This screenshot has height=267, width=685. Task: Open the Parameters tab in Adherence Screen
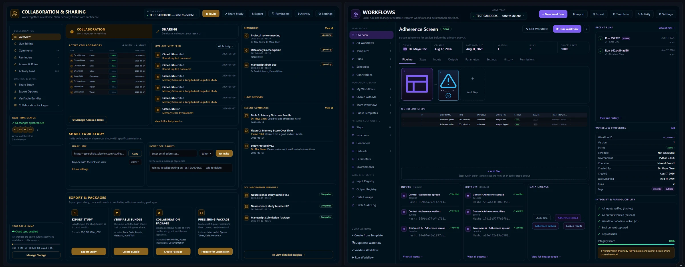[x=472, y=59]
